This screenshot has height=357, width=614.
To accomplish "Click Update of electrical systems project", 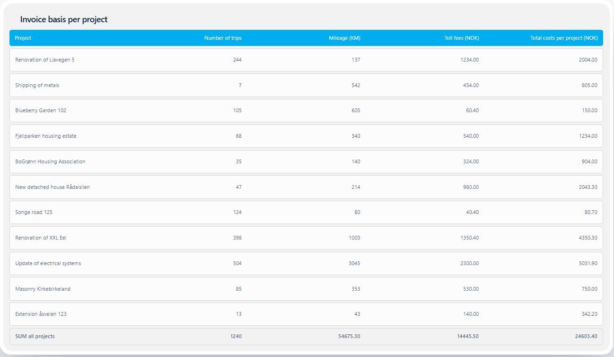I will [48, 263].
